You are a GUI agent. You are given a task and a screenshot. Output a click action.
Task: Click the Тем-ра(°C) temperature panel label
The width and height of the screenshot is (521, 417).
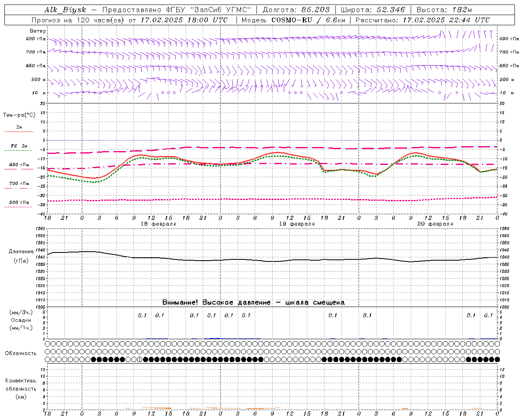(19, 115)
